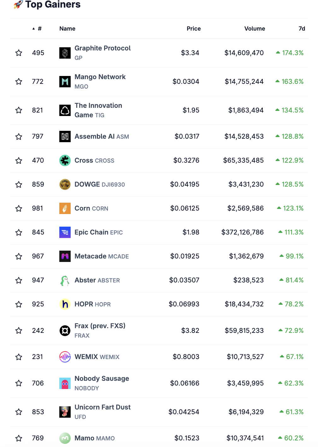Click the Name column header
The height and width of the screenshot is (447, 318).
pyautogui.click(x=67, y=29)
